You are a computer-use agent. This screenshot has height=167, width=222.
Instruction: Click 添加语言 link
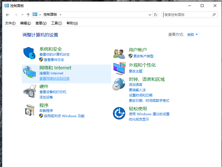pos(136,85)
